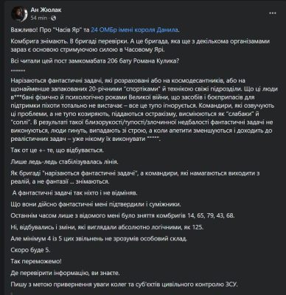Screen dimensions: 286x295
Task: Click the line beginning Важливо! Про "Часів Яр"
Action: [x=95, y=29]
